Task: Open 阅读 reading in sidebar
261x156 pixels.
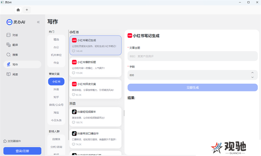Action: (22, 74)
